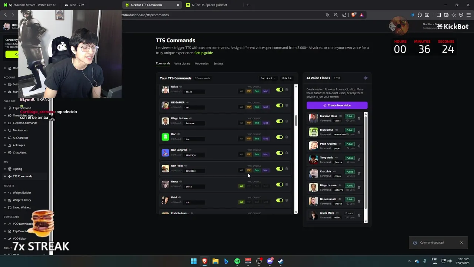
Task: Dismiss the Command updated notification
Action: (x=461, y=243)
